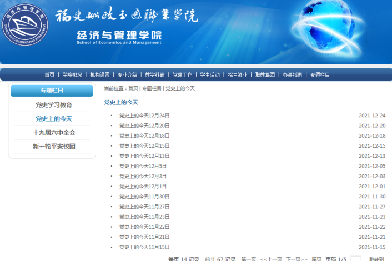Click 招生就业 in the top navigation
392x261 pixels.
237,75
